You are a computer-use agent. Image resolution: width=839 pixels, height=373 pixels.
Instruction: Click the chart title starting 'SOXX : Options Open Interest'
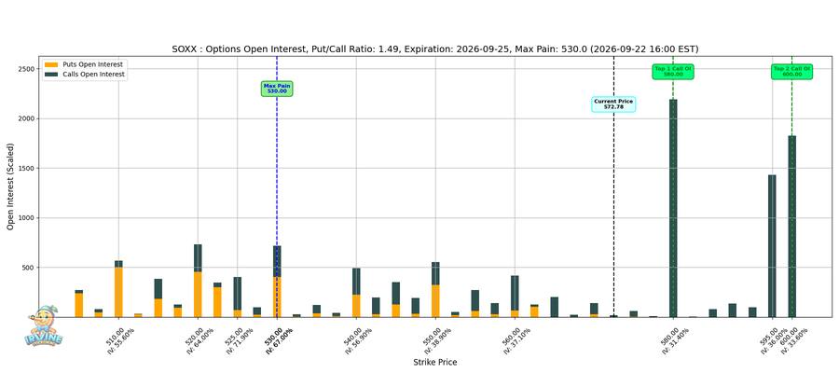(435, 49)
